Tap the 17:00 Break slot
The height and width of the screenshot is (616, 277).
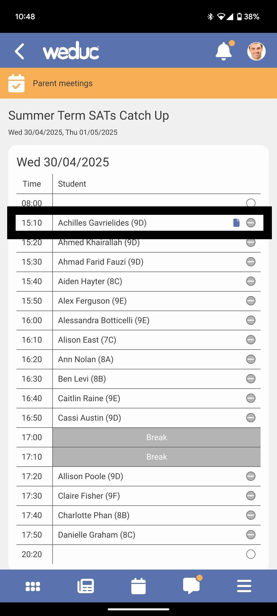156,437
